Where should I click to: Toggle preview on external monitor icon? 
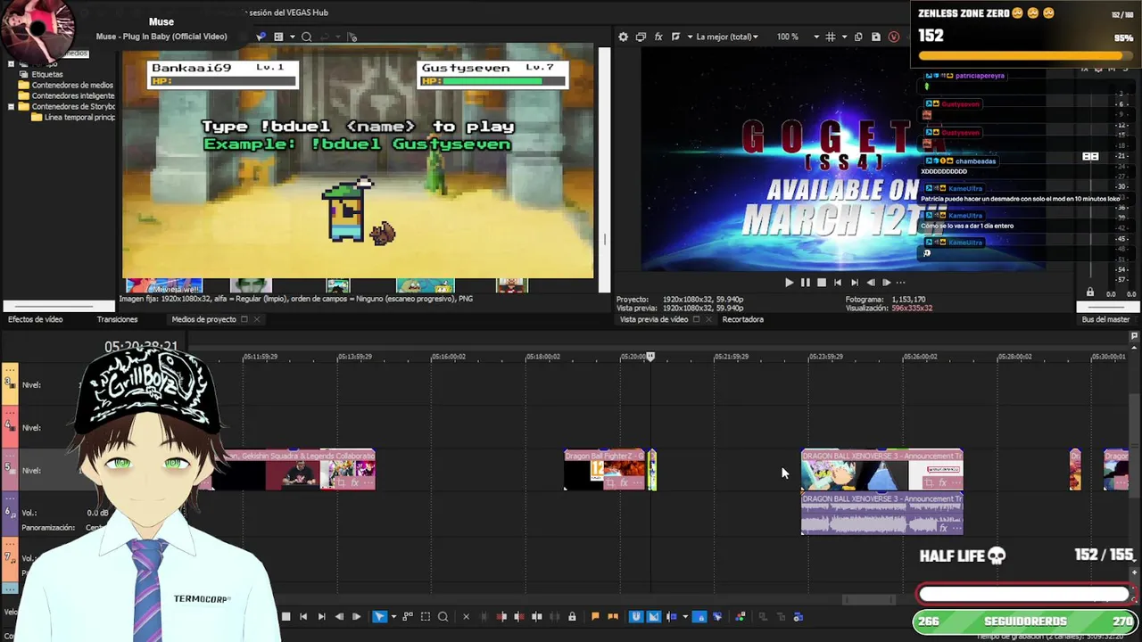[641, 37]
